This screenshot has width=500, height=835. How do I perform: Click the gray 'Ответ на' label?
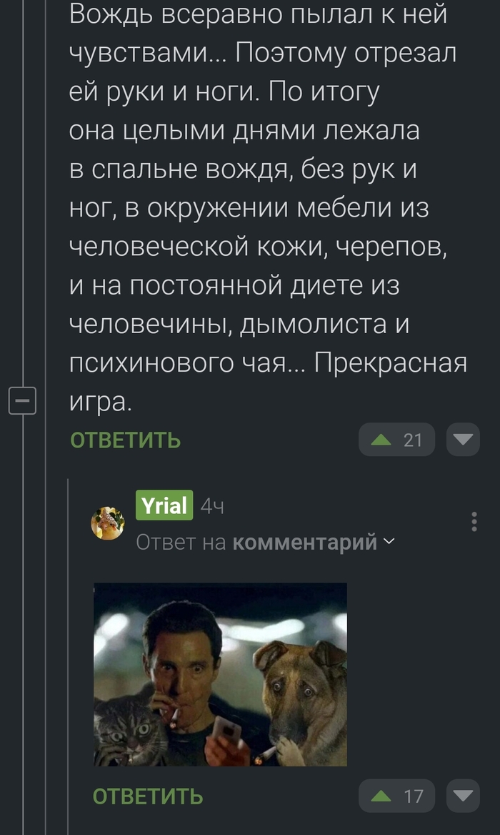point(181,543)
